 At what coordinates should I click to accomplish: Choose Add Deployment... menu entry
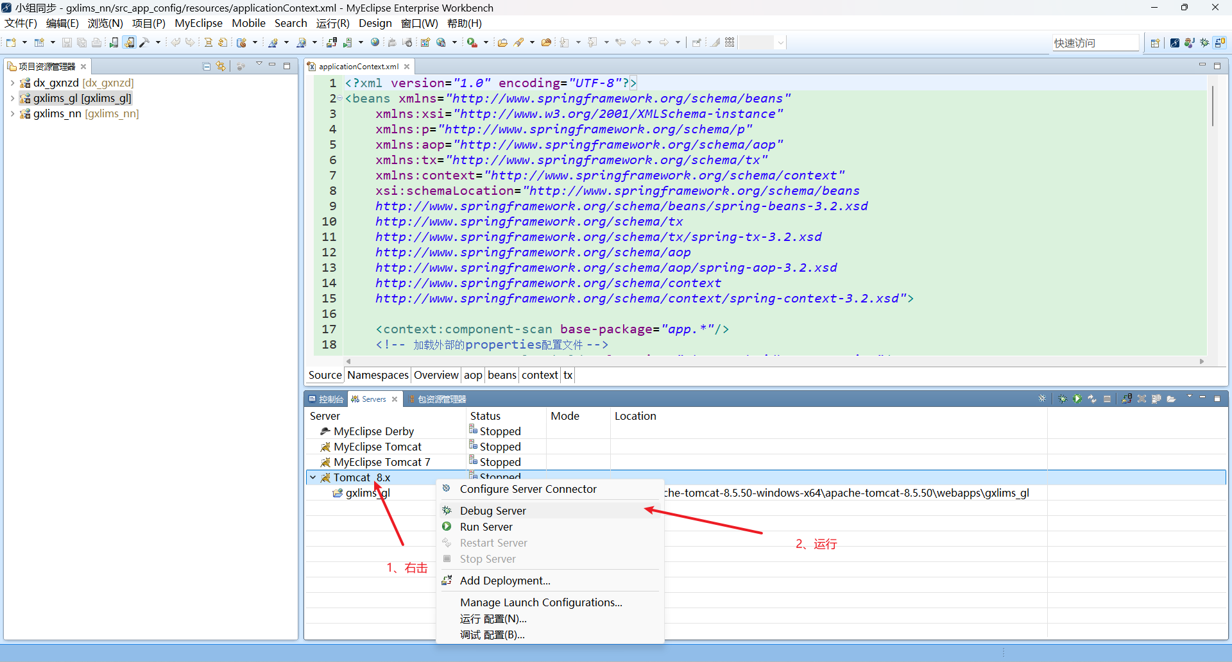coord(550,581)
